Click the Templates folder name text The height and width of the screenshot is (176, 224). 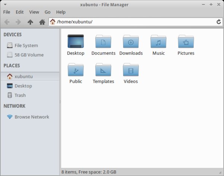[103, 82]
